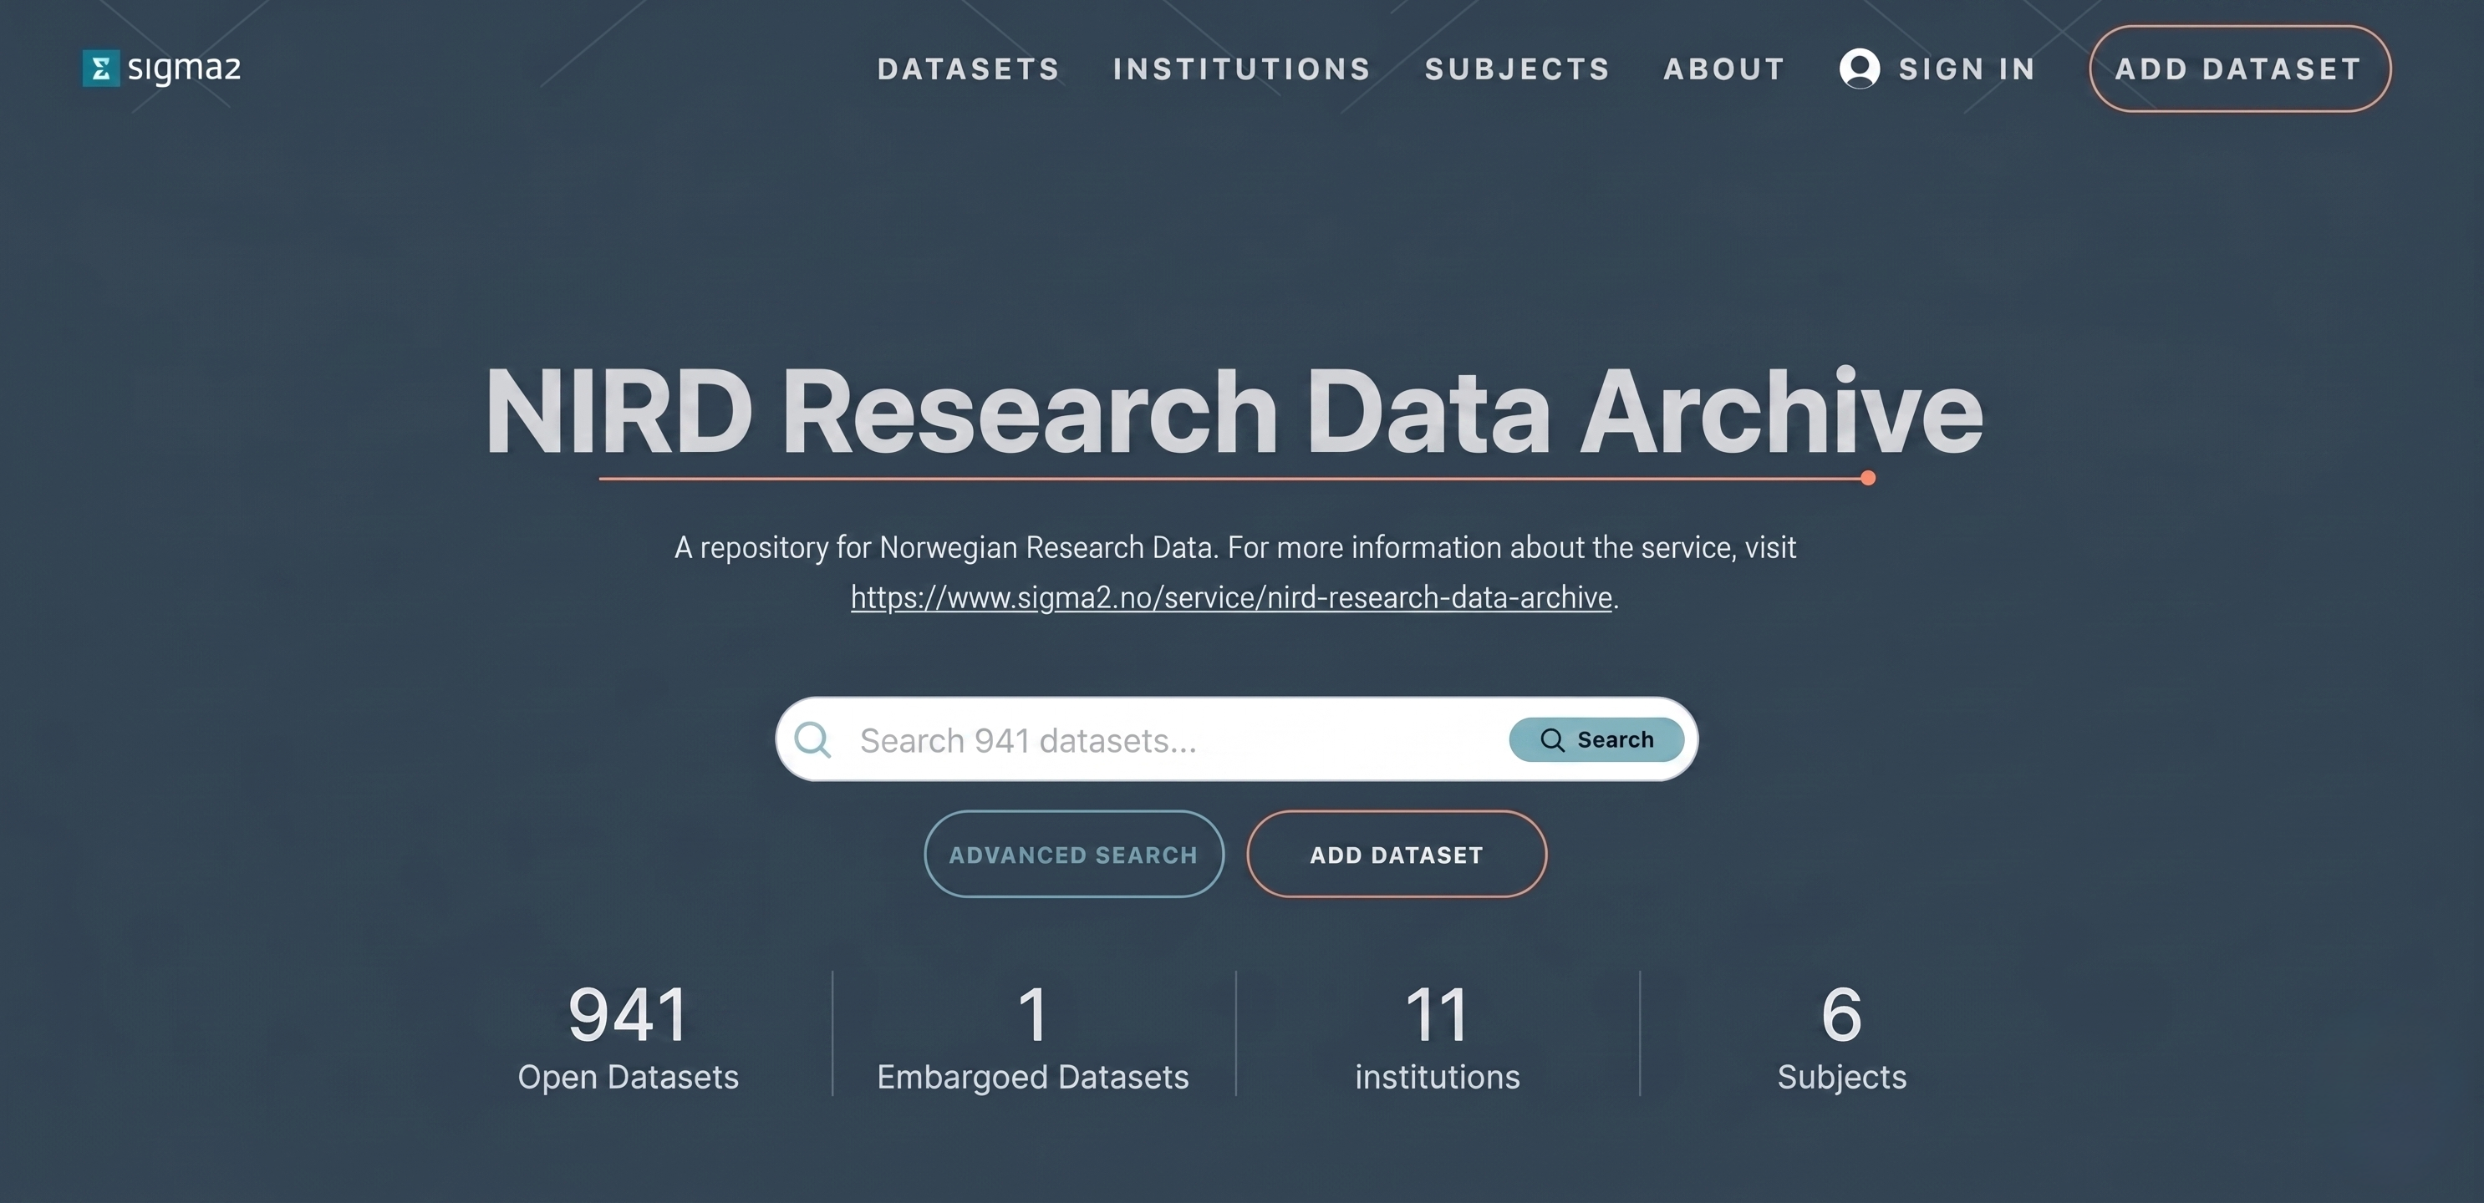Click Add Dataset button below search bar
The height and width of the screenshot is (1203, 2484).
point(1397,854)
